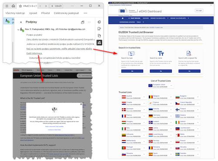Open Discover in eIDAS navigation
Screen dimensions: 218x161
pyautogui.click(x=146, y=18)
